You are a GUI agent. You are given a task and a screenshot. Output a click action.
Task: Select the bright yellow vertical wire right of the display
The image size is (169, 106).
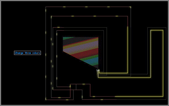tap(128, 50)
